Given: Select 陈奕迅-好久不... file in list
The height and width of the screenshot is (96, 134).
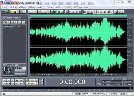Looking at the screenshot, I should 13,27.
